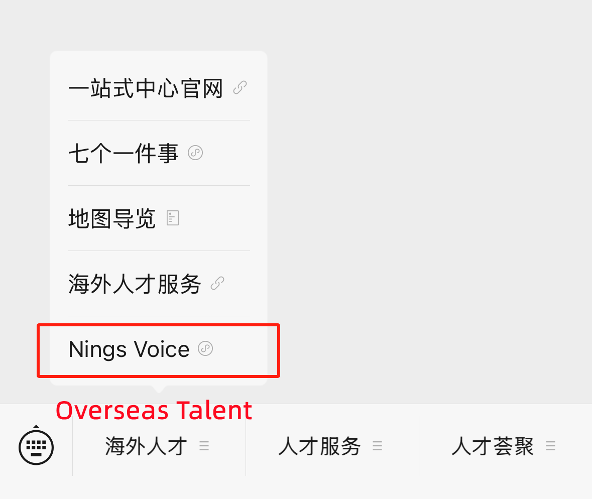The width and height of the screenshot is (592, 499).
Task: Click the hamburger icon beside 人才服务
Action: pos(377,445)
